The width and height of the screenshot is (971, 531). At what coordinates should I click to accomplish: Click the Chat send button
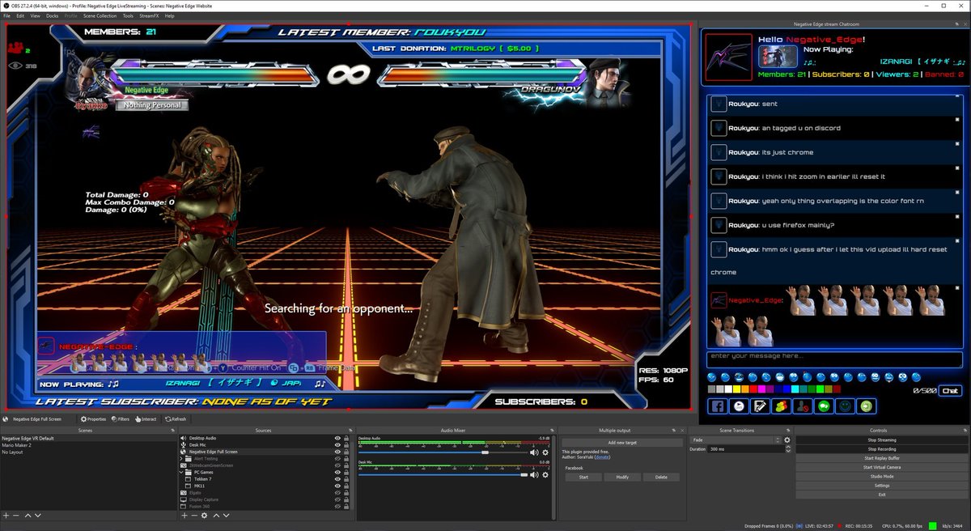(x=952, y=391)
